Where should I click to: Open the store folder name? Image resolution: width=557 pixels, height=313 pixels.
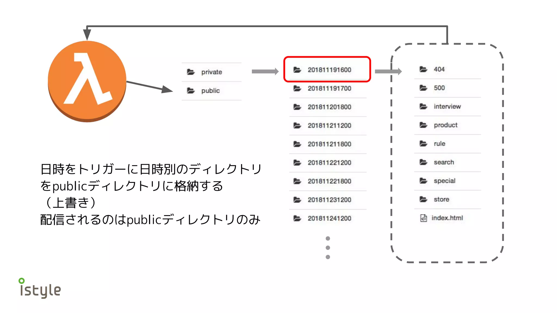pyautogui.click(x=441, y=199)
